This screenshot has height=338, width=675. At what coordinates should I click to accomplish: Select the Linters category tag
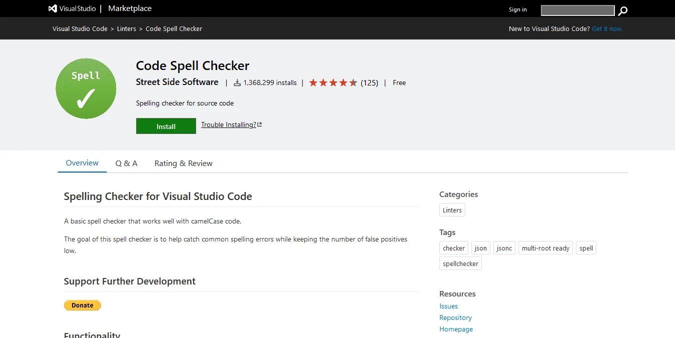click(452, 210)
